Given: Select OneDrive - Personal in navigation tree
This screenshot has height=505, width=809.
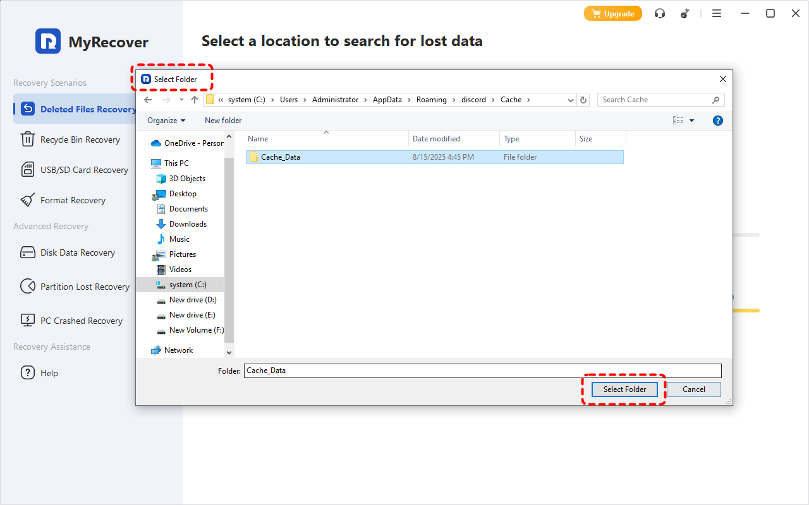Looking at the screenshot, I should pos(187,143).
